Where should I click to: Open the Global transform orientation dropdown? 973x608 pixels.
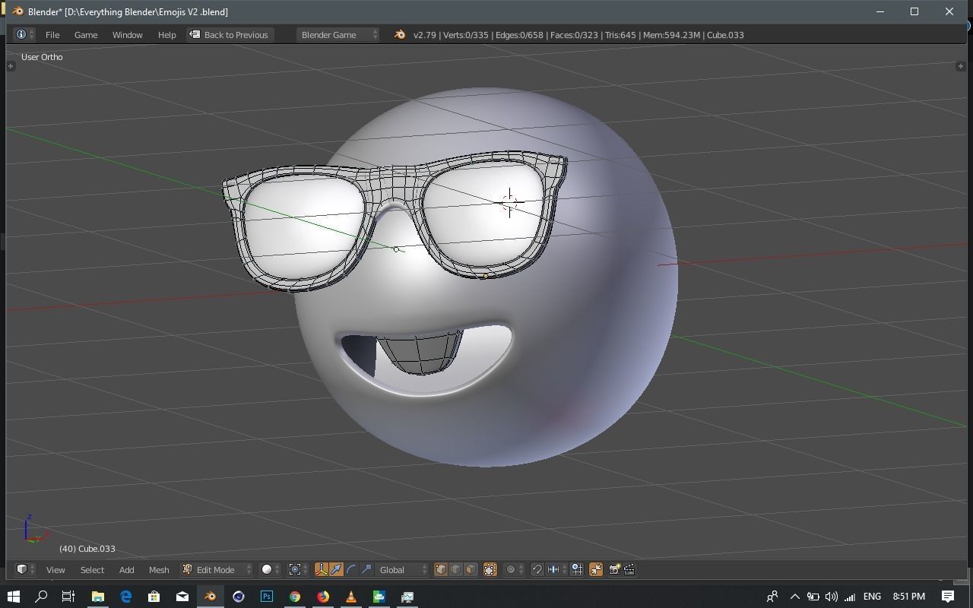click(401, 569)
